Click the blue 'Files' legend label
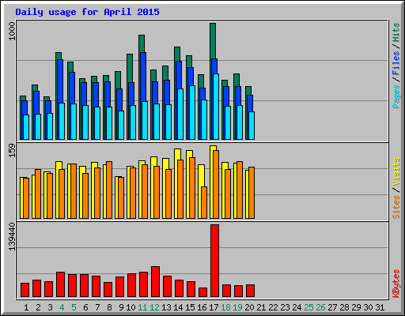 [396, 63]
